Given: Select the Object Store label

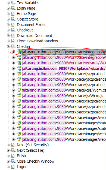Looking at the screenshot, I should 27,19.
